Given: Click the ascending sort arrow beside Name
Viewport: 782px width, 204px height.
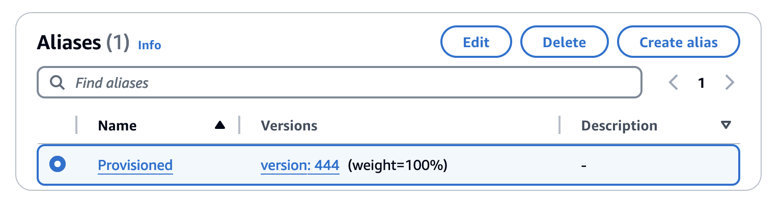Looking at the screenshot, I should tap(219, 125).
